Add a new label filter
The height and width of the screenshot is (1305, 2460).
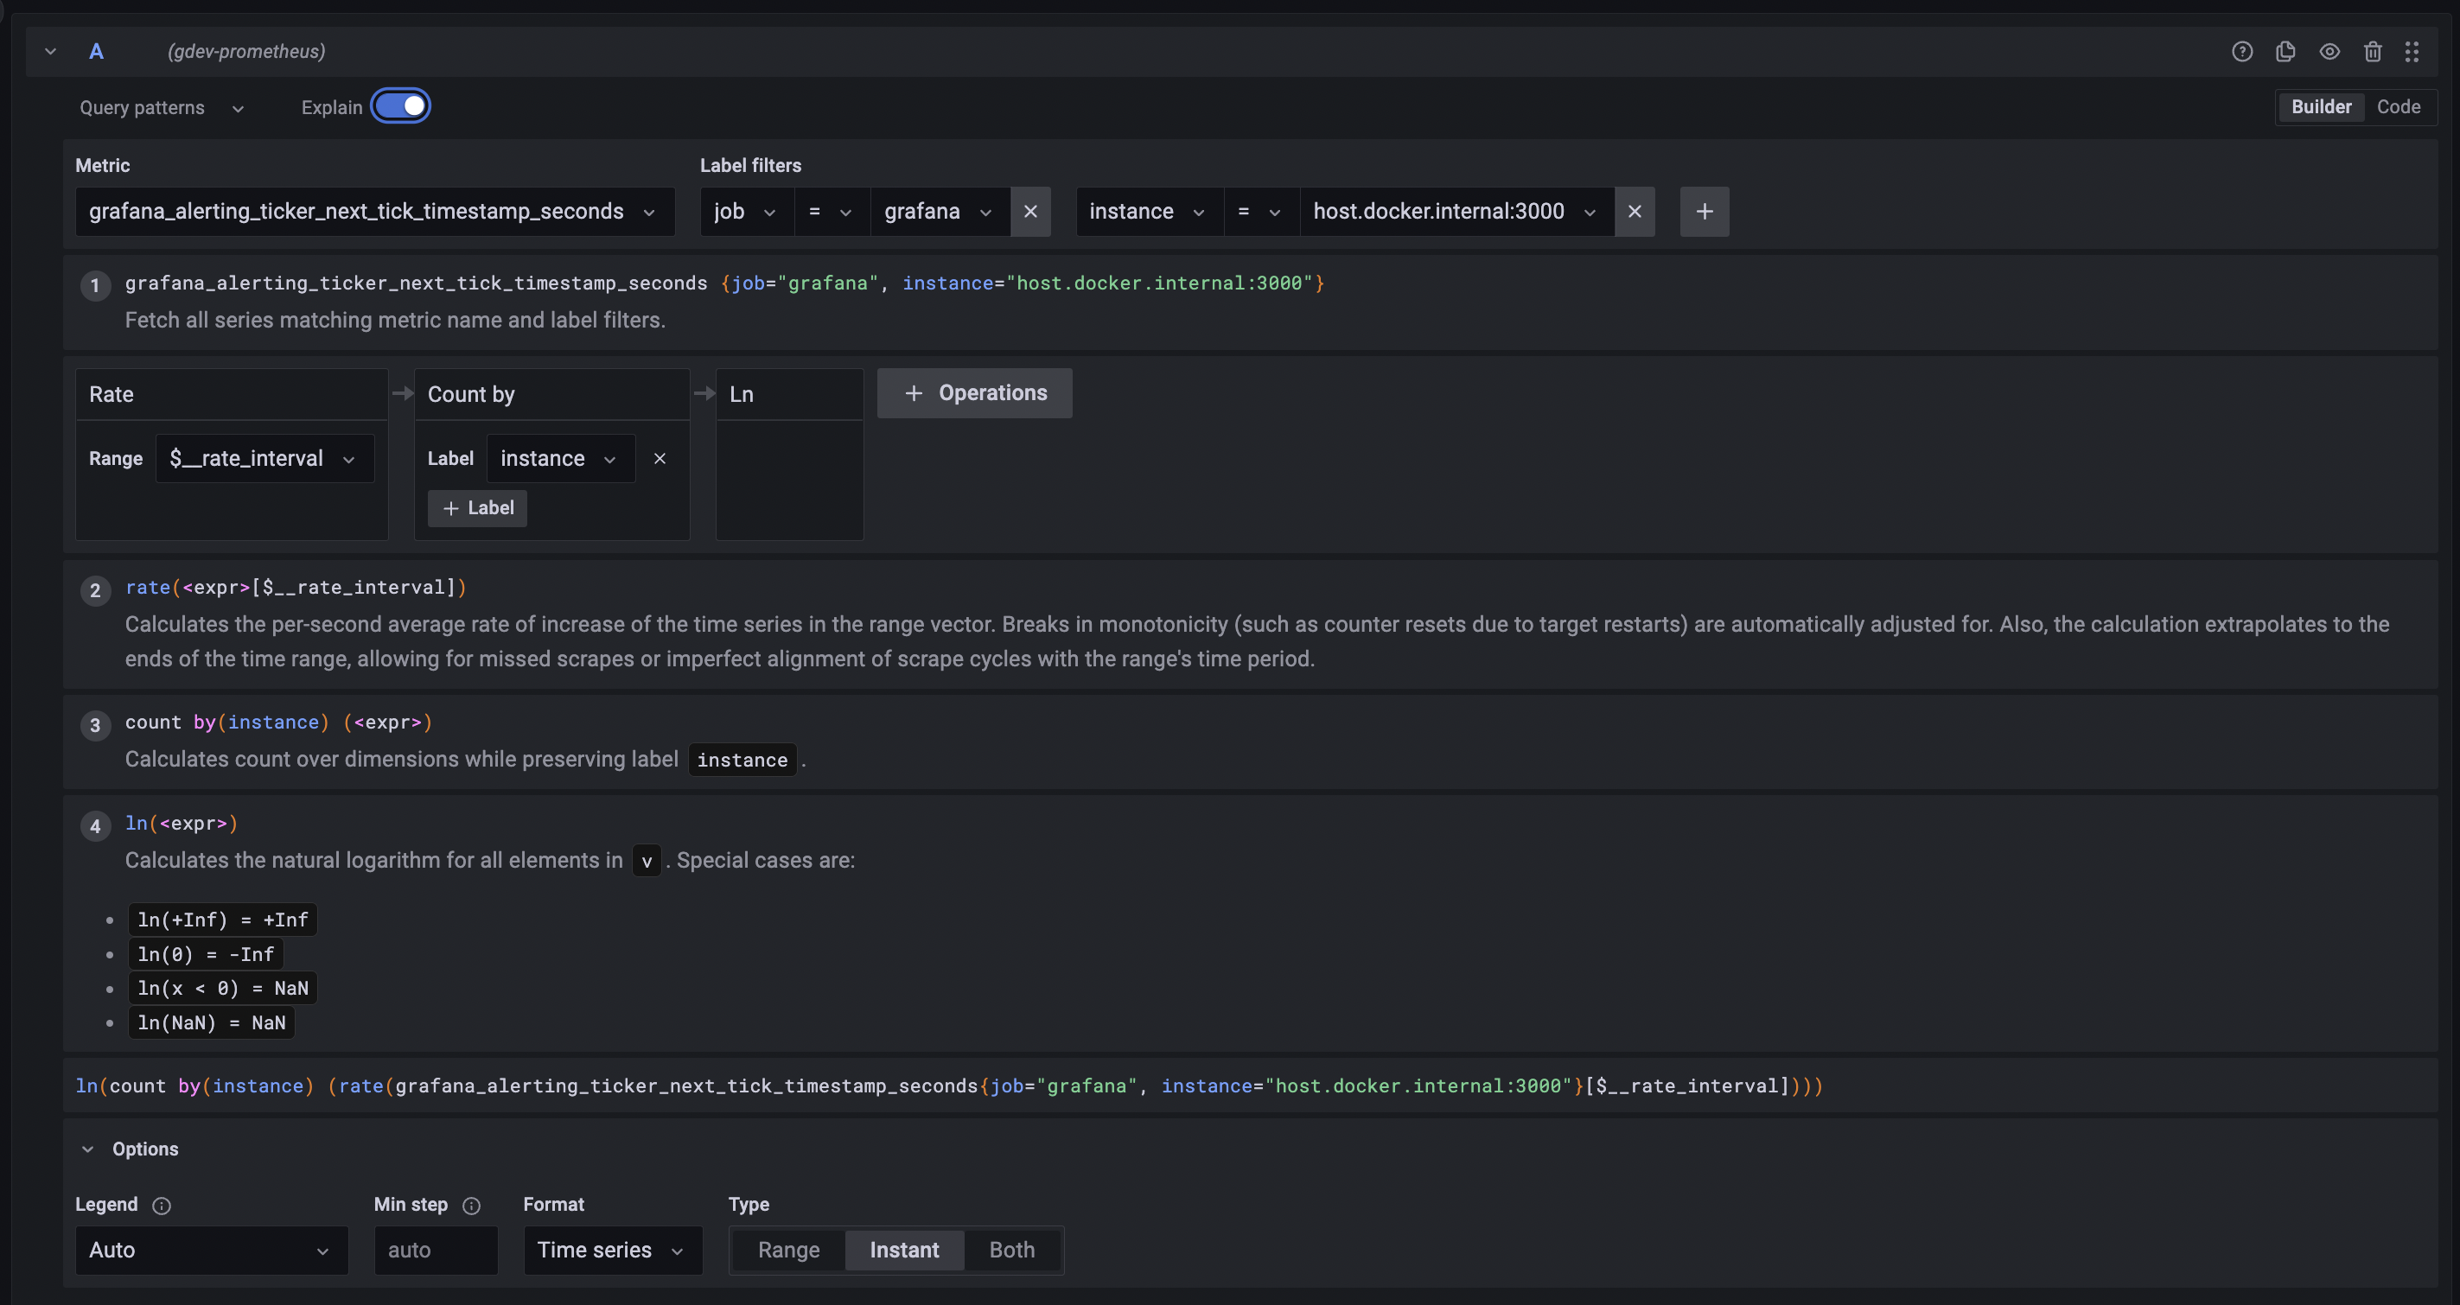pyautogui.click(x=1704, y=211)
